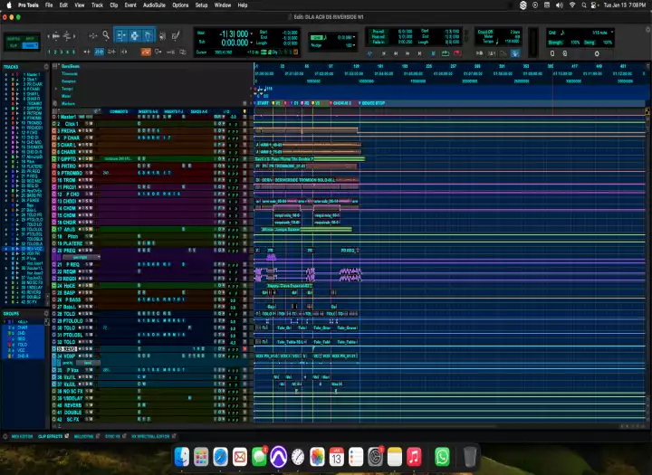
Task: Click the blue Online transport icon
Action: coord(369,53)
